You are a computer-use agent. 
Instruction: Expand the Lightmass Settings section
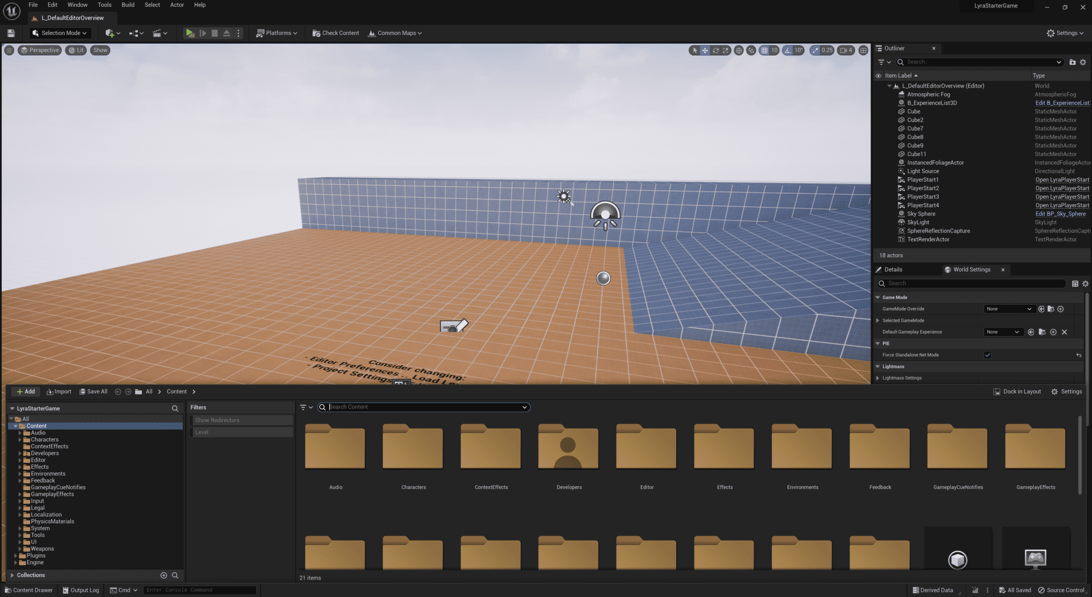(878, 378)
